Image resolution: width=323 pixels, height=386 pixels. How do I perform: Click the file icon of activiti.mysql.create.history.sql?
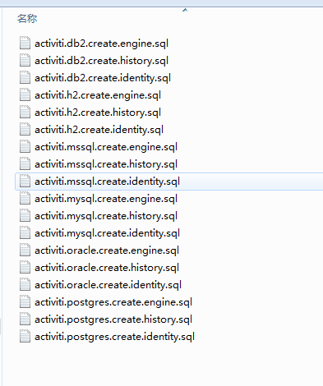click(x=25, y=216)
